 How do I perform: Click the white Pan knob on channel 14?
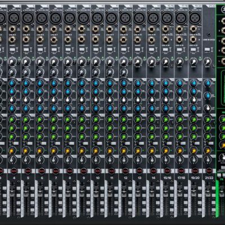click(x=151, y=160)
